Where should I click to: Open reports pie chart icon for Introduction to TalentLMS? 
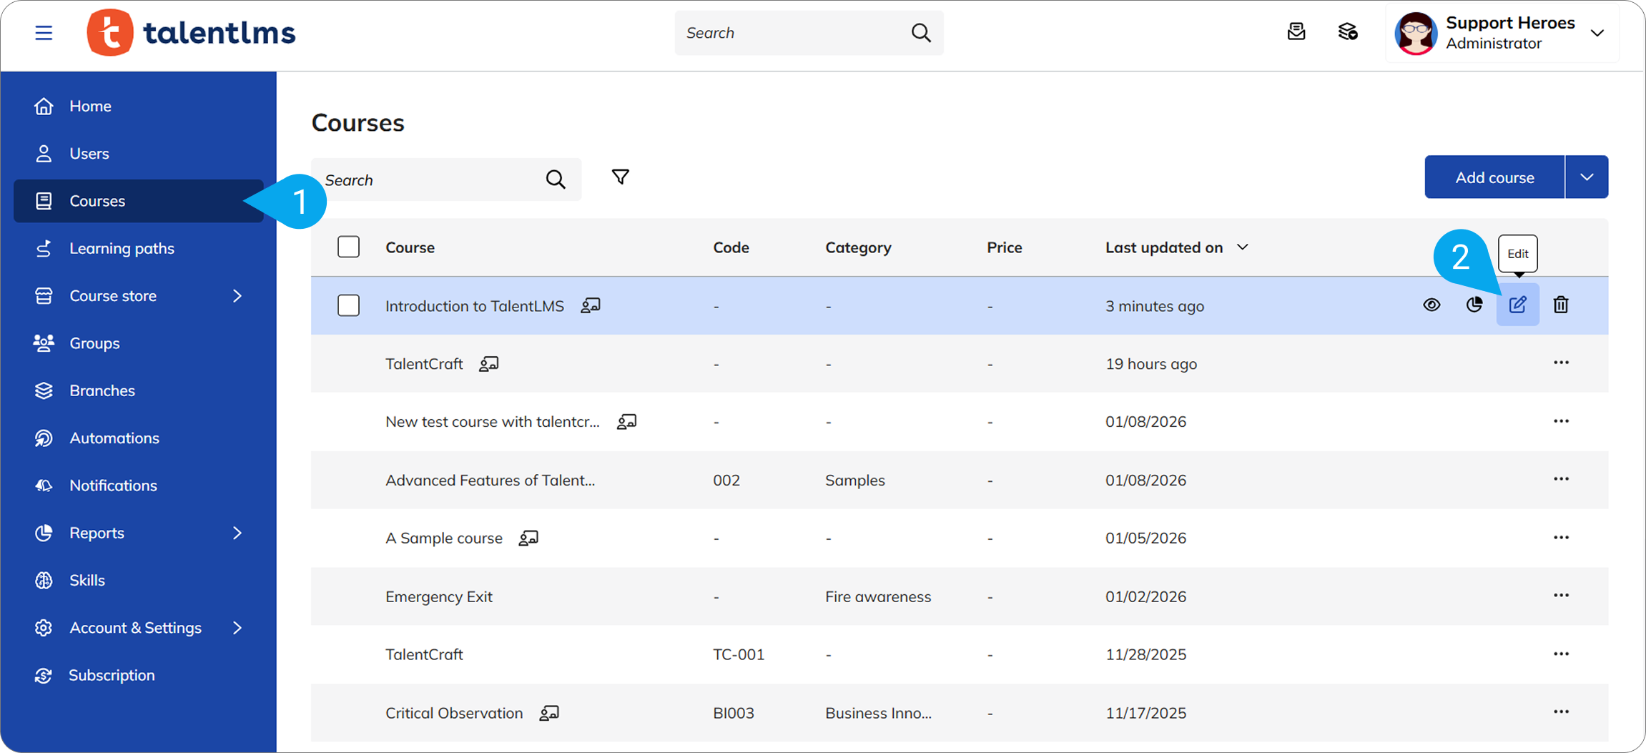(x=1474, y=305)
